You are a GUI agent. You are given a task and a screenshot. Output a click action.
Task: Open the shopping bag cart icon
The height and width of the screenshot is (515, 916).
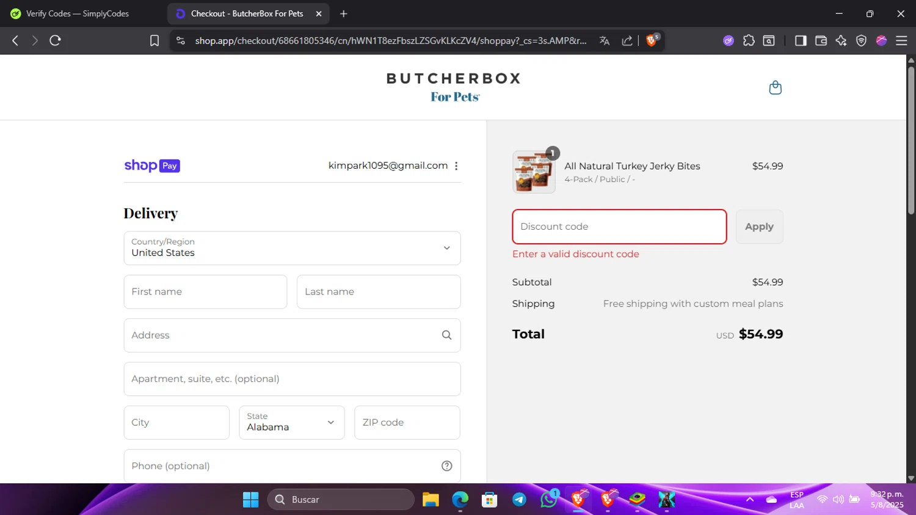(775, 87)
